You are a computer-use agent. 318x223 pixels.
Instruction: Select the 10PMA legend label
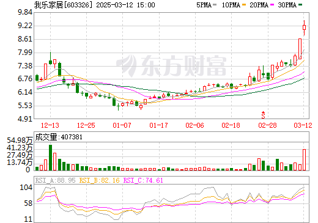[231, 5]
